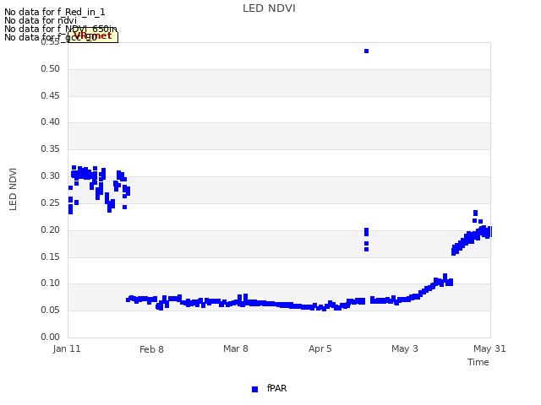Click the 0.50 y-axis tick label
The image size is (541, 405).
[51, 68]
